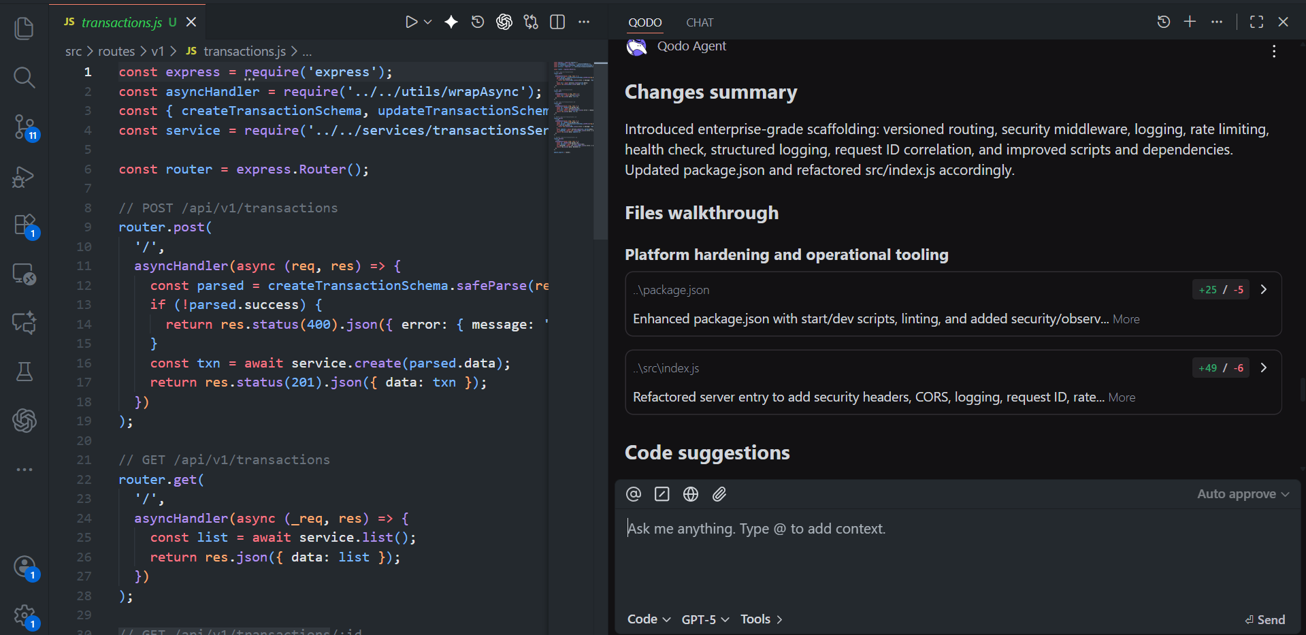Expand the package.json file change entry

coord(1264,289)
